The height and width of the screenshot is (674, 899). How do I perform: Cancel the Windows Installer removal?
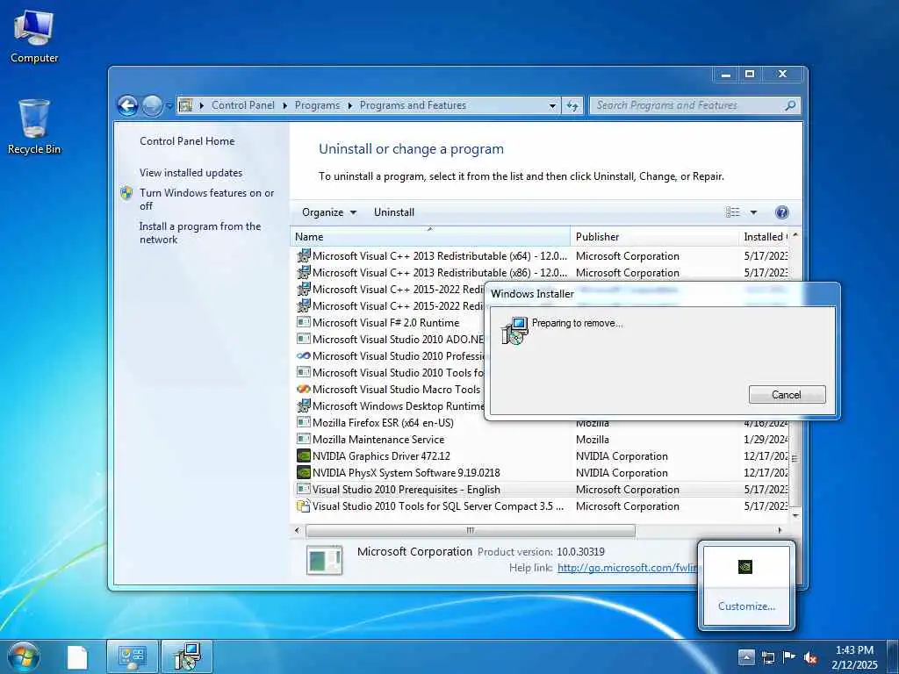pyautogui.click(x=787, y=395)
